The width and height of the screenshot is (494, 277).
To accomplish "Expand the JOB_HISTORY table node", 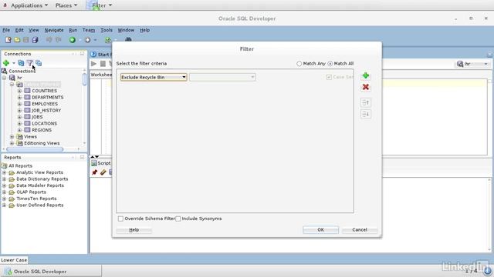I will point(19,111).
